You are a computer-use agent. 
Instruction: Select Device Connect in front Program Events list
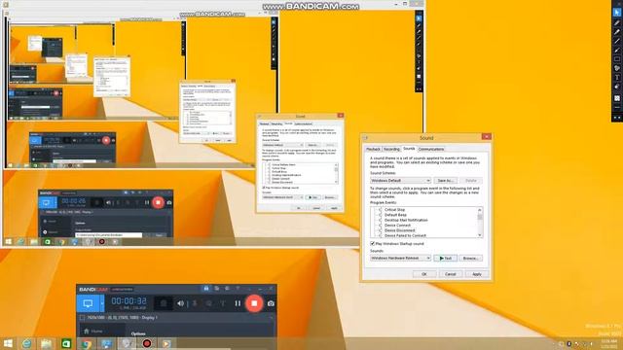tap(397, 225)
